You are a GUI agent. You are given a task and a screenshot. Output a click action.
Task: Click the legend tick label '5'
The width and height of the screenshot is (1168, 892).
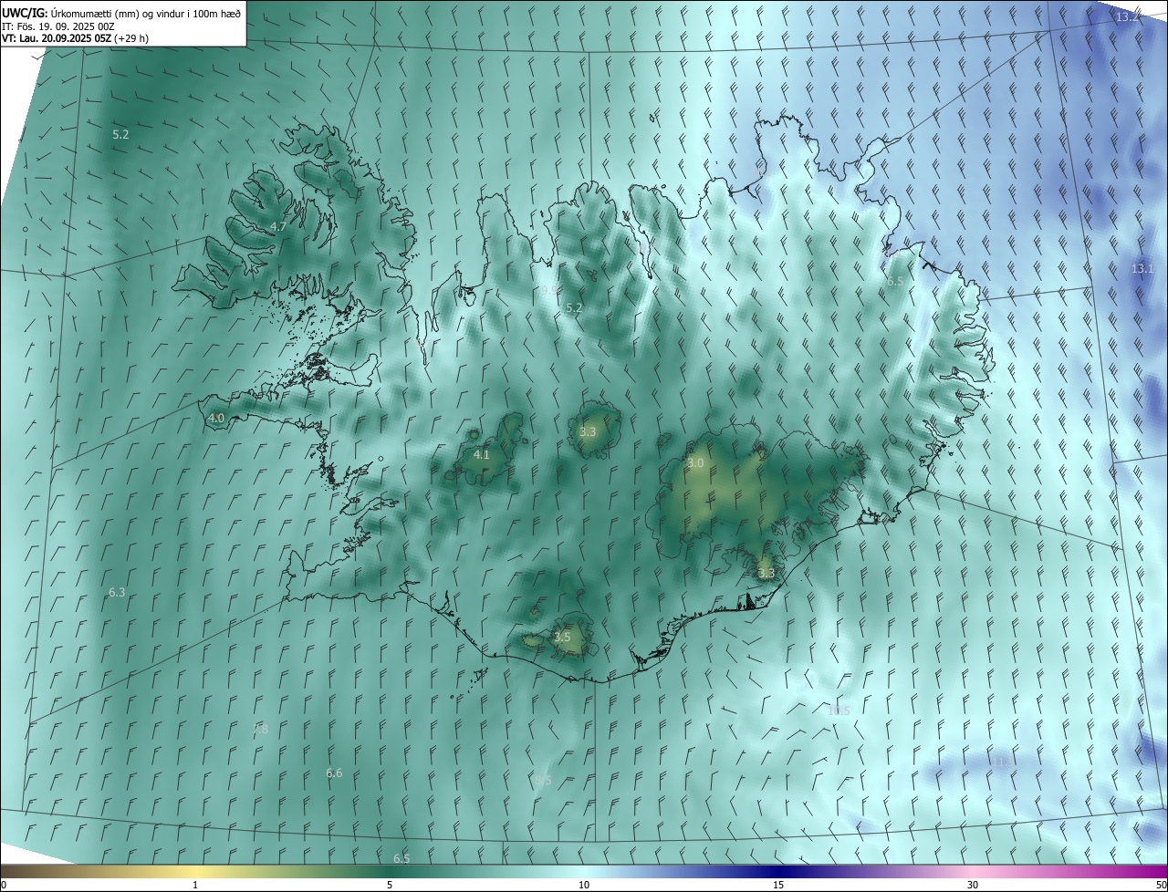click(390, 885)
